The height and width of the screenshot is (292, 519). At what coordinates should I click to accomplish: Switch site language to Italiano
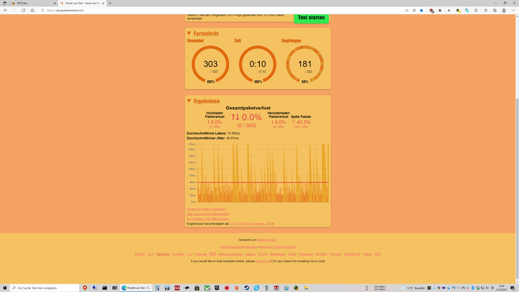(x=250, y=254)
